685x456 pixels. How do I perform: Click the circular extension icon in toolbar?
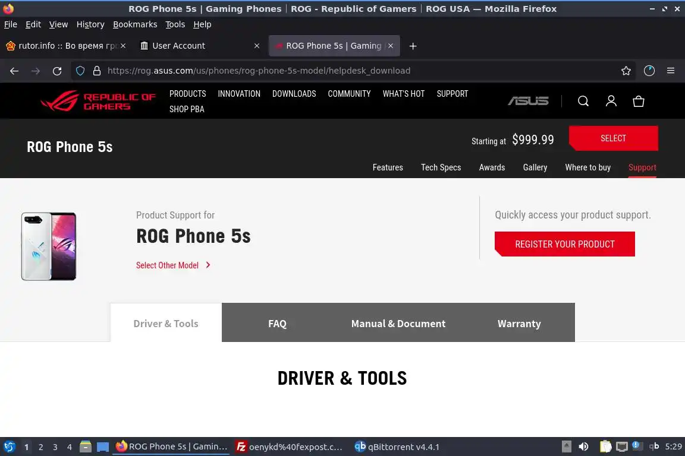click(x=649, y=71)
